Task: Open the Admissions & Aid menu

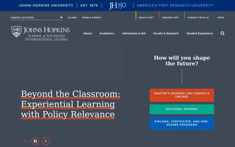Action: coord(134,33)
